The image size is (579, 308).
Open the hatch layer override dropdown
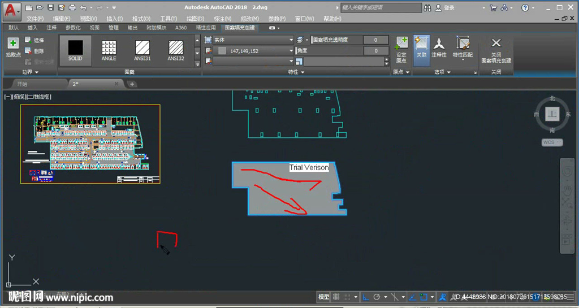pyautogui.click(x=302, y=40)
